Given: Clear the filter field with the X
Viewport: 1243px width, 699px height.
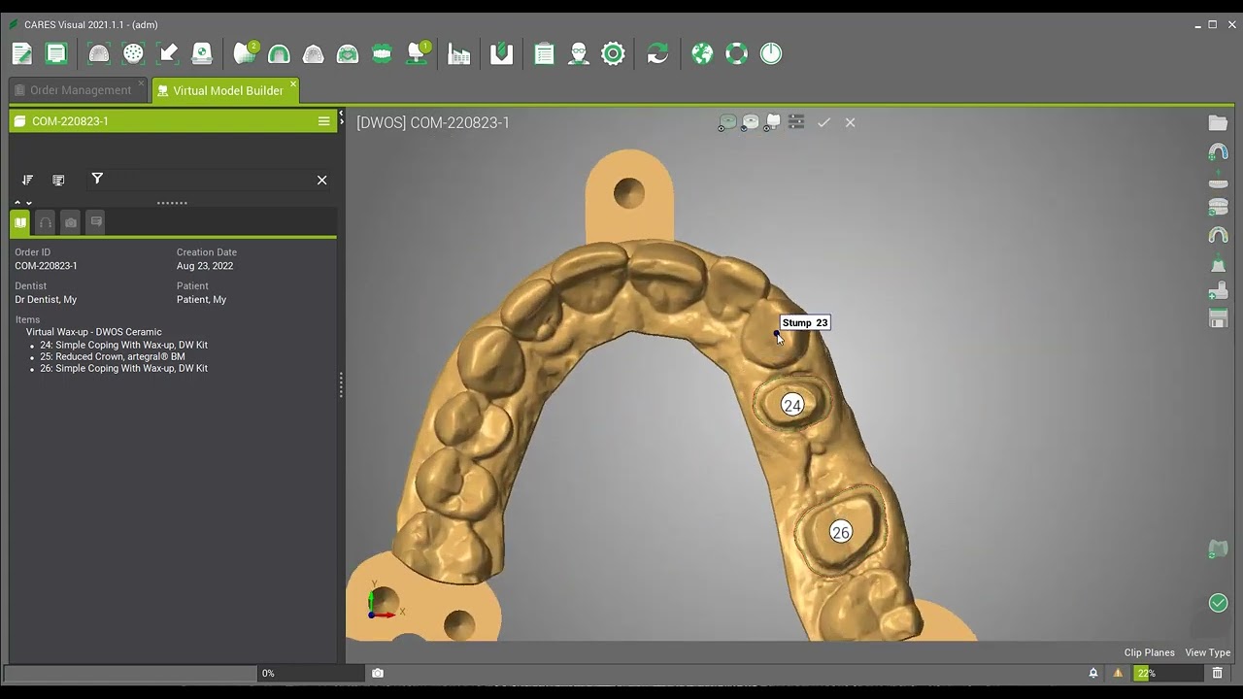Looking at the screenshot, I should tap(322, 180).
